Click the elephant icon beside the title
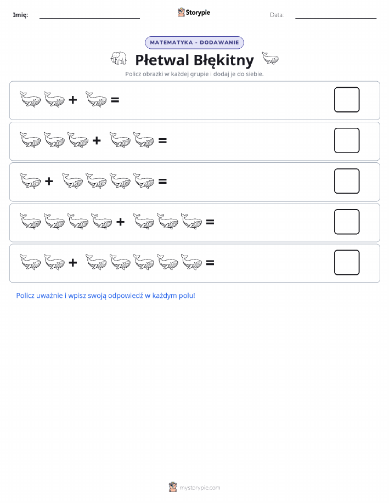389x503 pixels. 119,58
